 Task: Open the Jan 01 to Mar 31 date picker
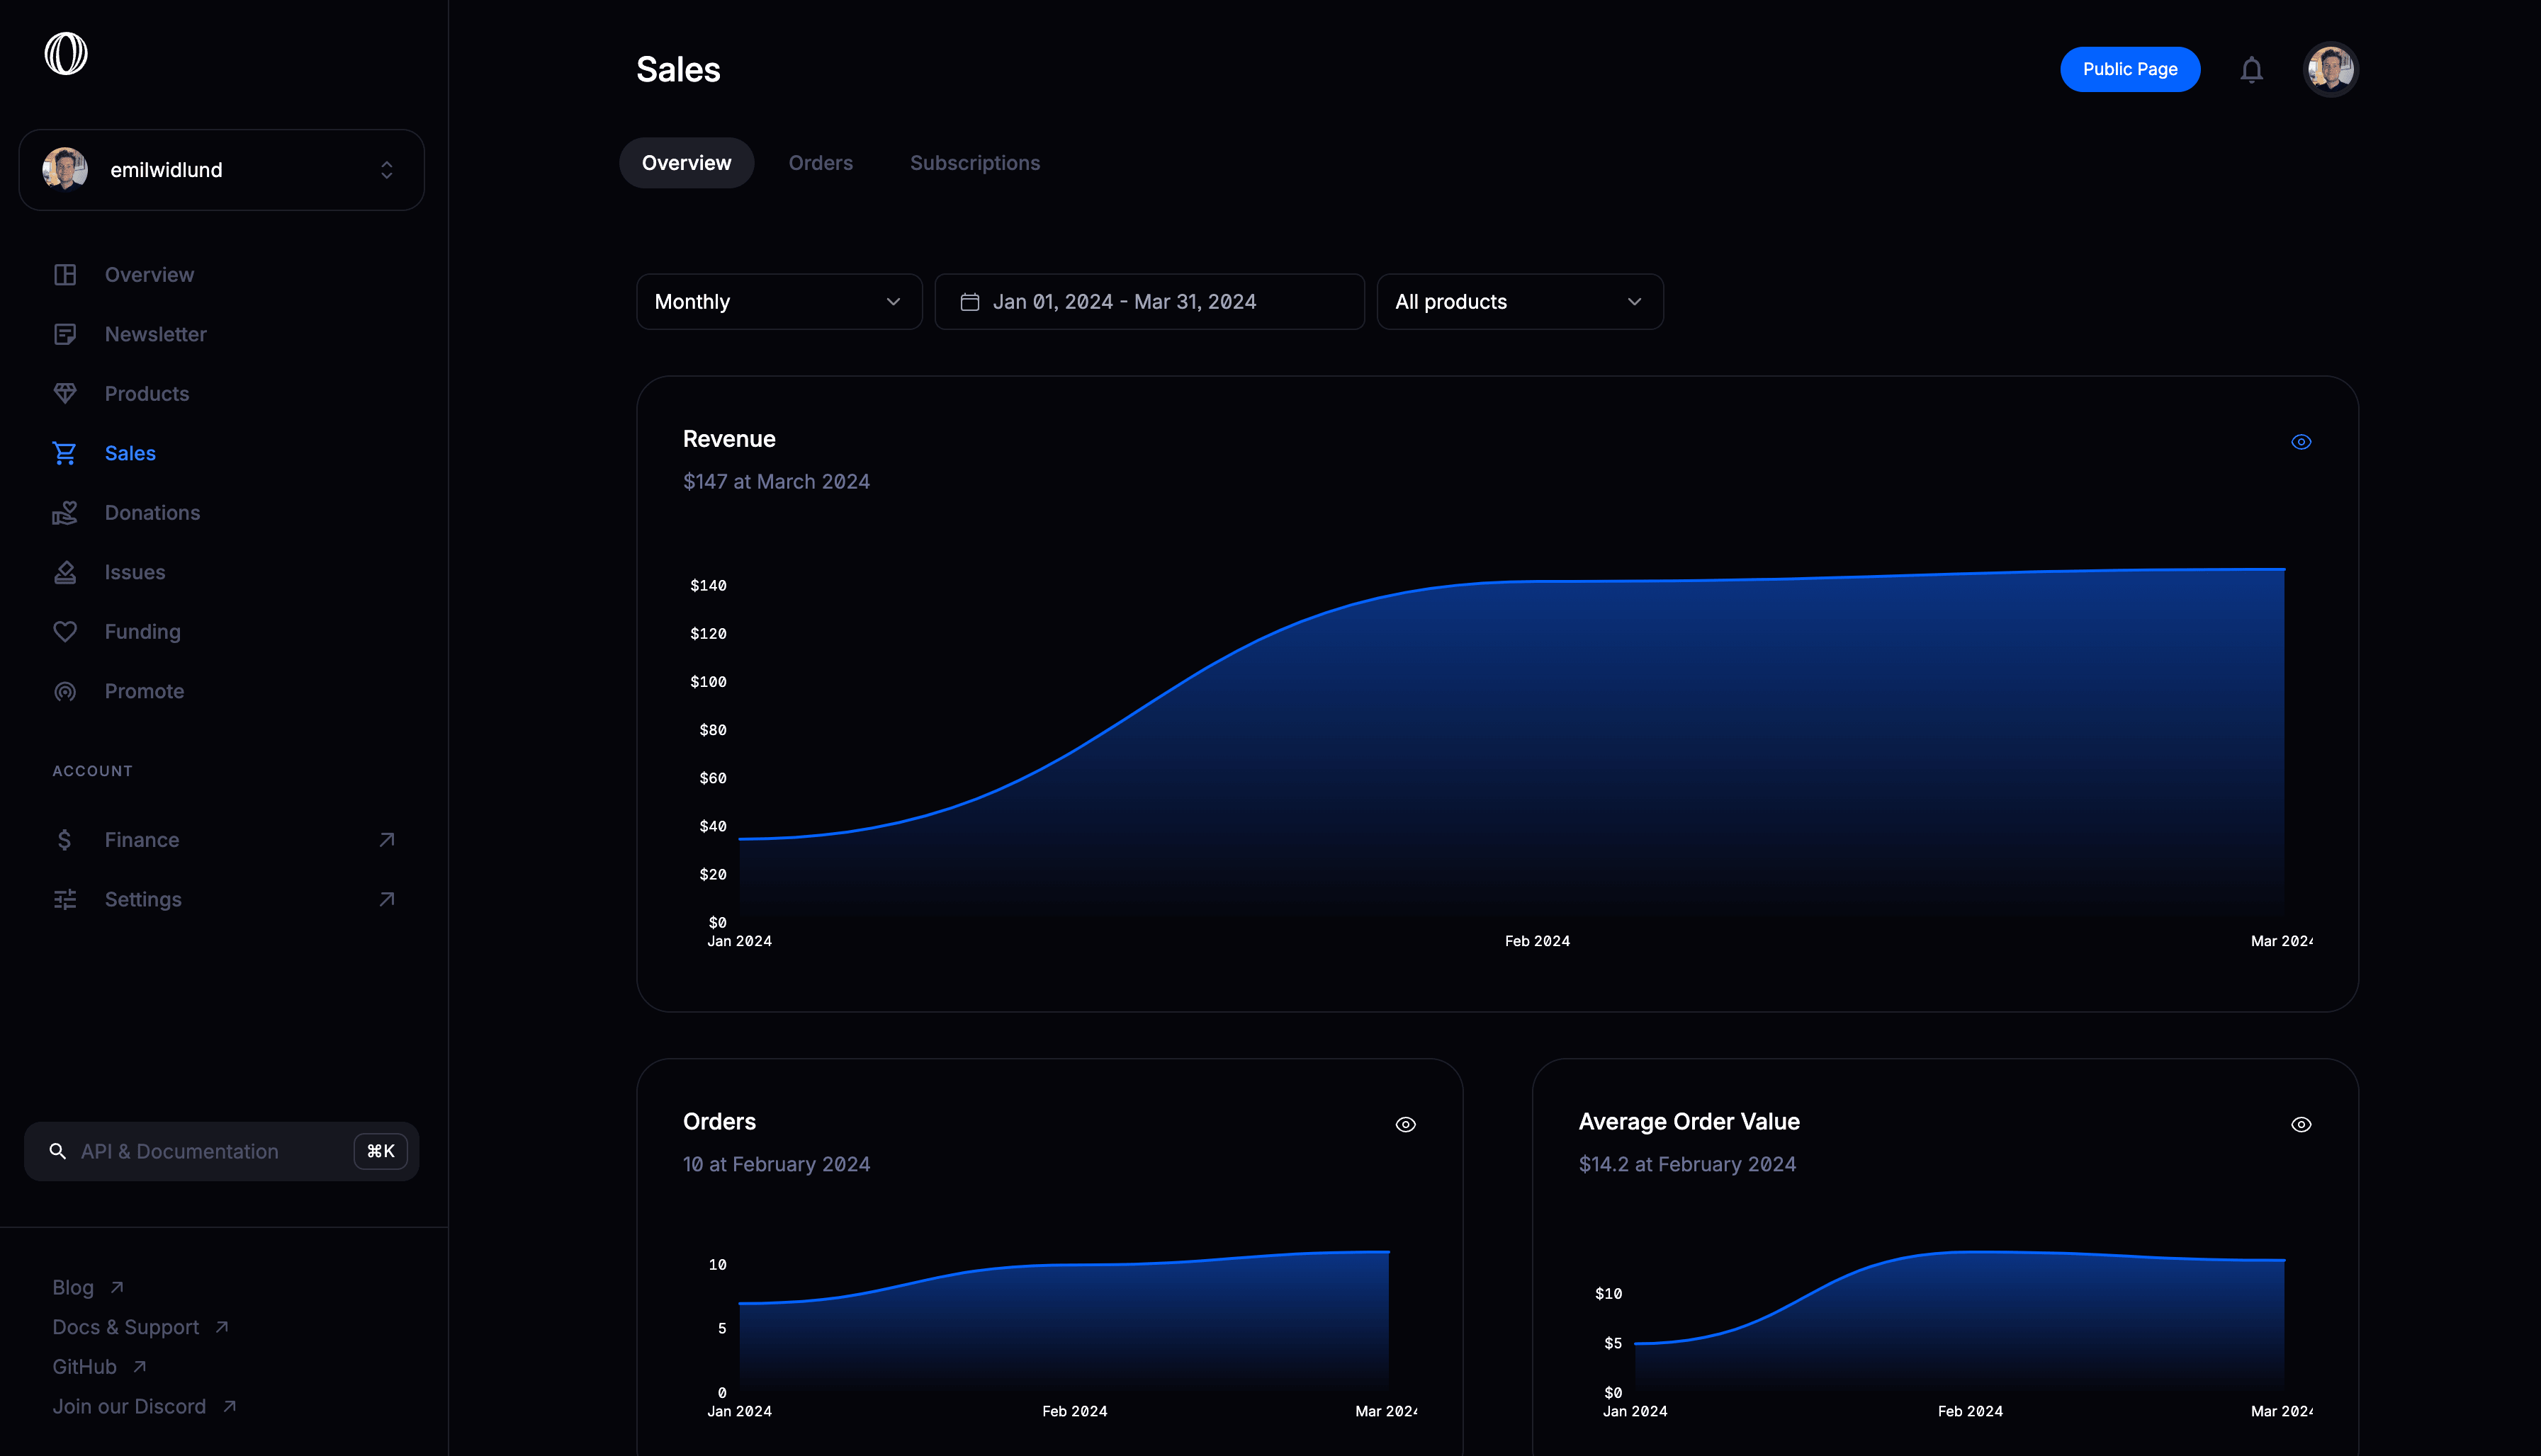pyautogui.click(x=1149, y=301)
